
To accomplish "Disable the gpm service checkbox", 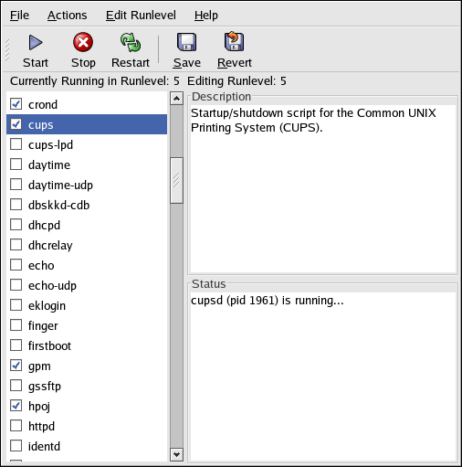I will click(x=16, y=366).
